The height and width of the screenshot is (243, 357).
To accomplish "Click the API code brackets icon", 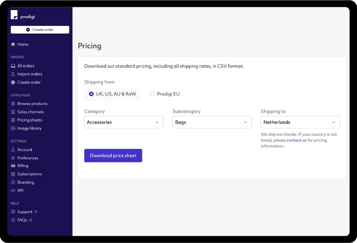I will tap(13, 190).
